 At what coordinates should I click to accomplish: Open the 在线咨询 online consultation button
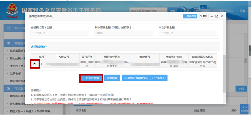[190, 16]
